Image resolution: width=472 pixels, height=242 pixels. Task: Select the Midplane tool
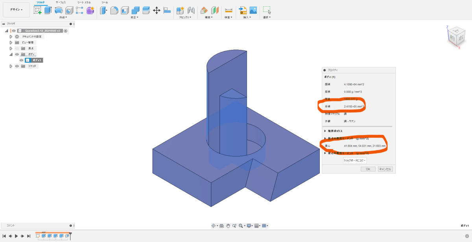coord(215,11)
